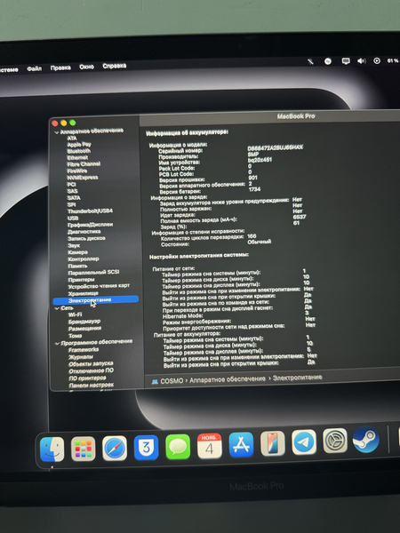Click the crossed-out status icon in the menu bar
The image size is (400, 533).
310,61
